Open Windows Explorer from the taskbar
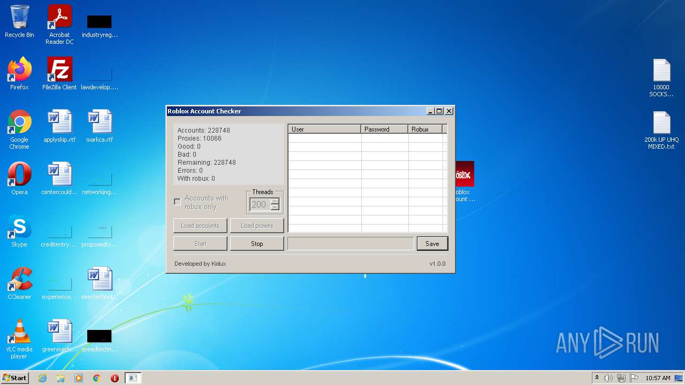The height and width of the screenshot is (385, 685). click(60, 378)
